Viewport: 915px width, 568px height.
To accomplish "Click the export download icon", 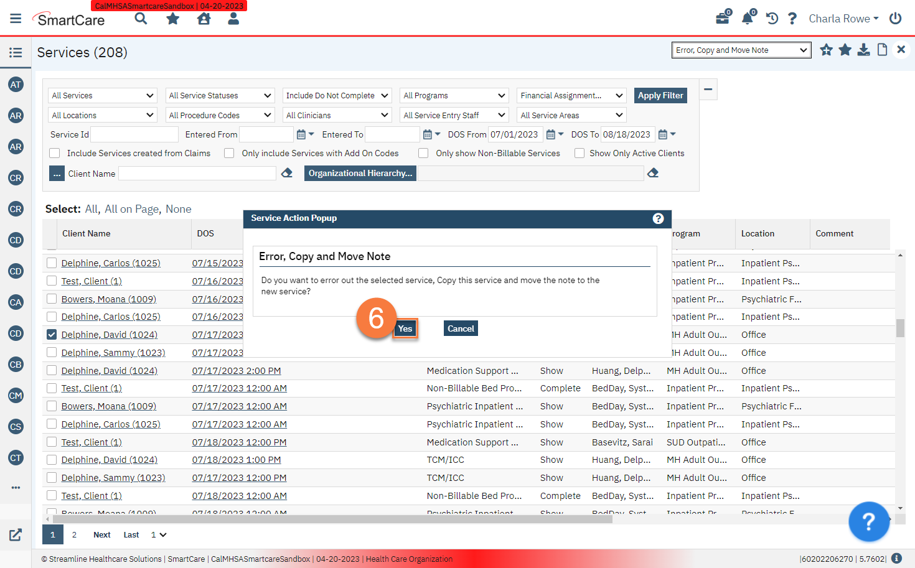I will point(863,50).
